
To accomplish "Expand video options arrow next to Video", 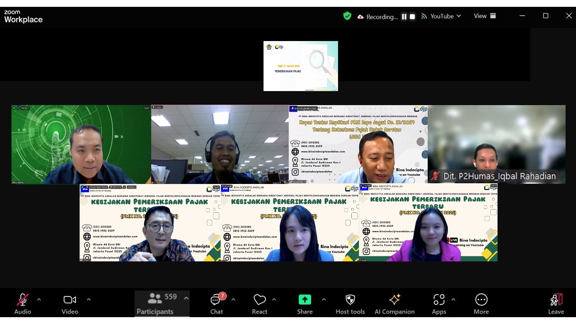I will click(x=89, y=299).
